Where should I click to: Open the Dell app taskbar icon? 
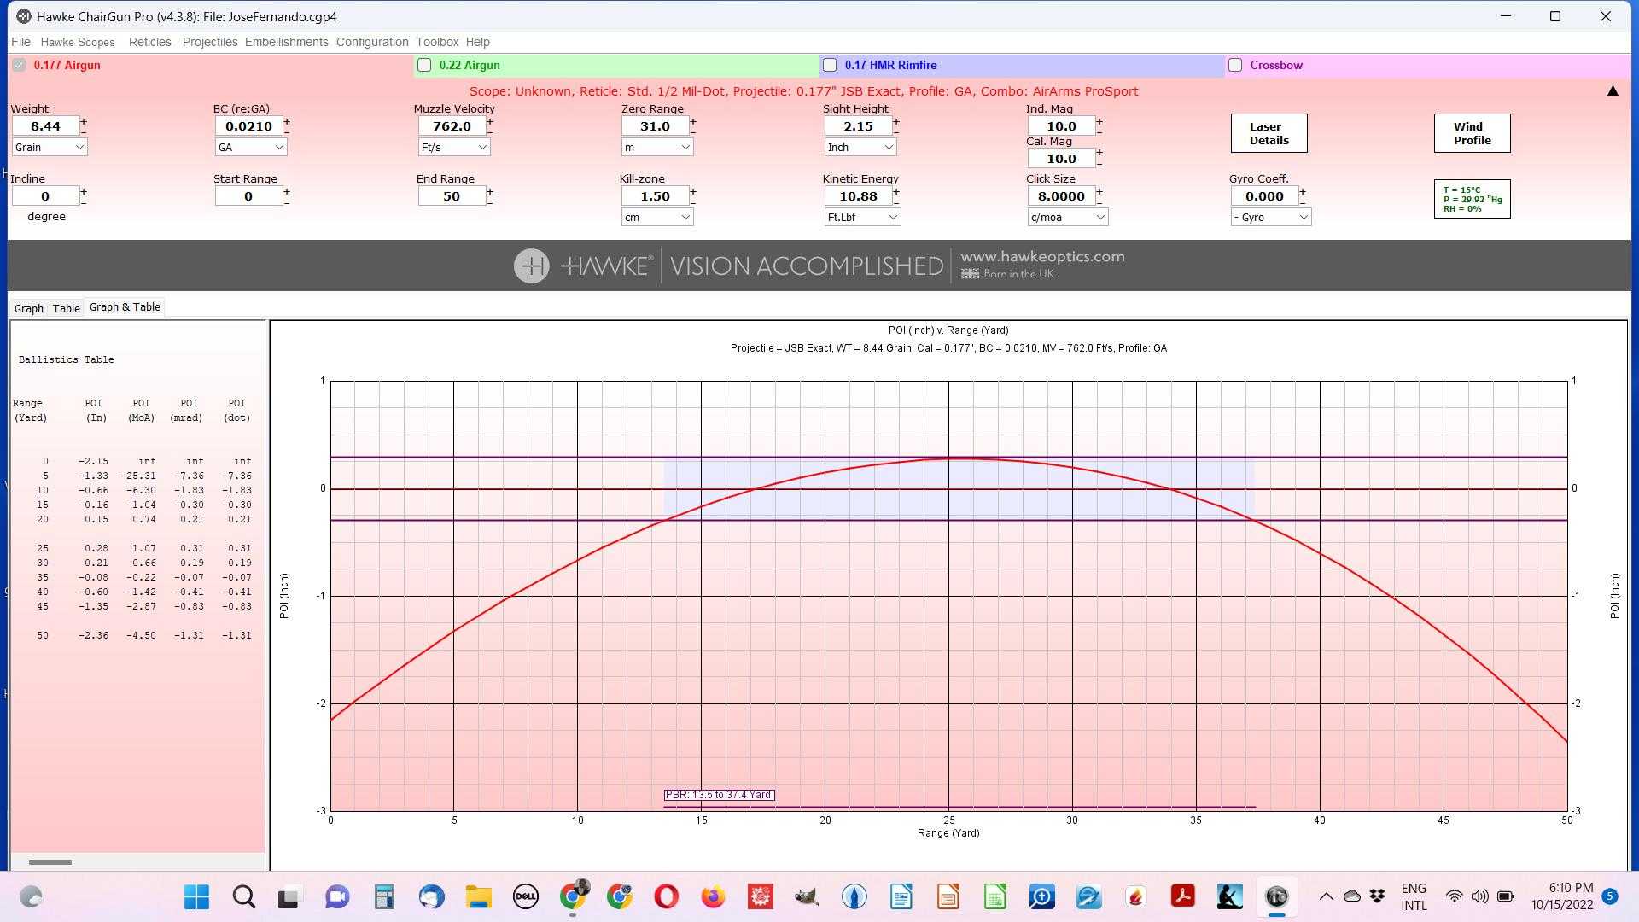[x=525, y=896]
